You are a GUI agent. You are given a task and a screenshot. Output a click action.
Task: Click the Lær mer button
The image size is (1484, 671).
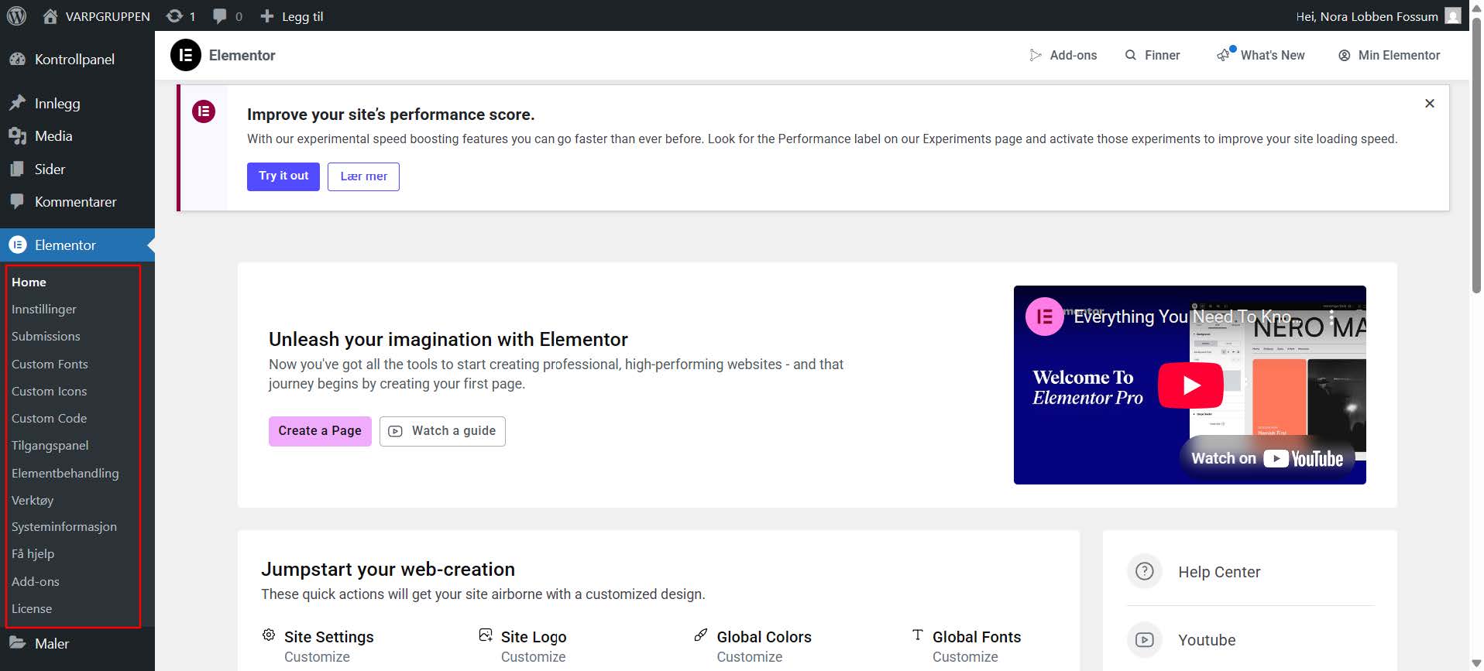pyautogui.click(x=363, y=176)
